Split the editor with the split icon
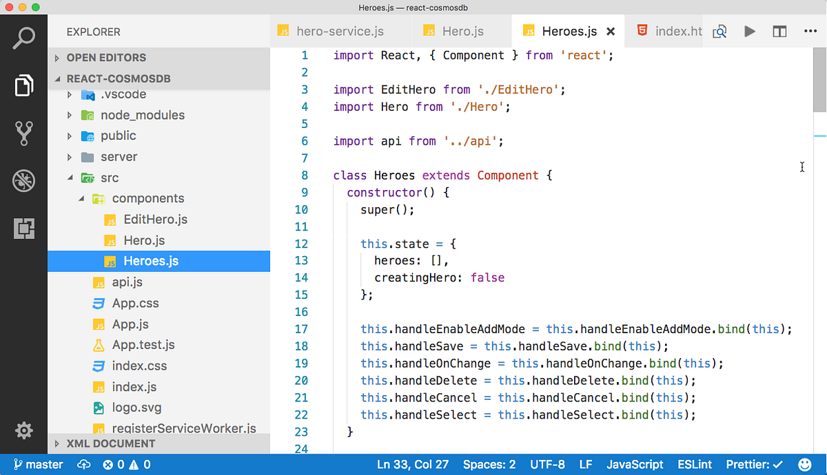The image size is (827, 475). tap(780, 31)
